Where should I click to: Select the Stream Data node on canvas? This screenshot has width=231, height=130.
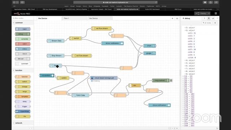click(56, 41)
